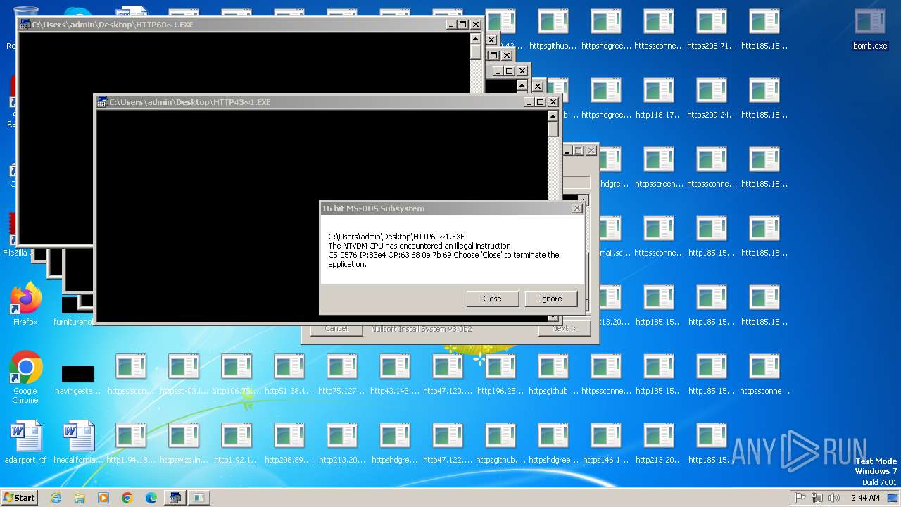
Task: Select the httpsscreen desktop file
Action: click(659, 168)
